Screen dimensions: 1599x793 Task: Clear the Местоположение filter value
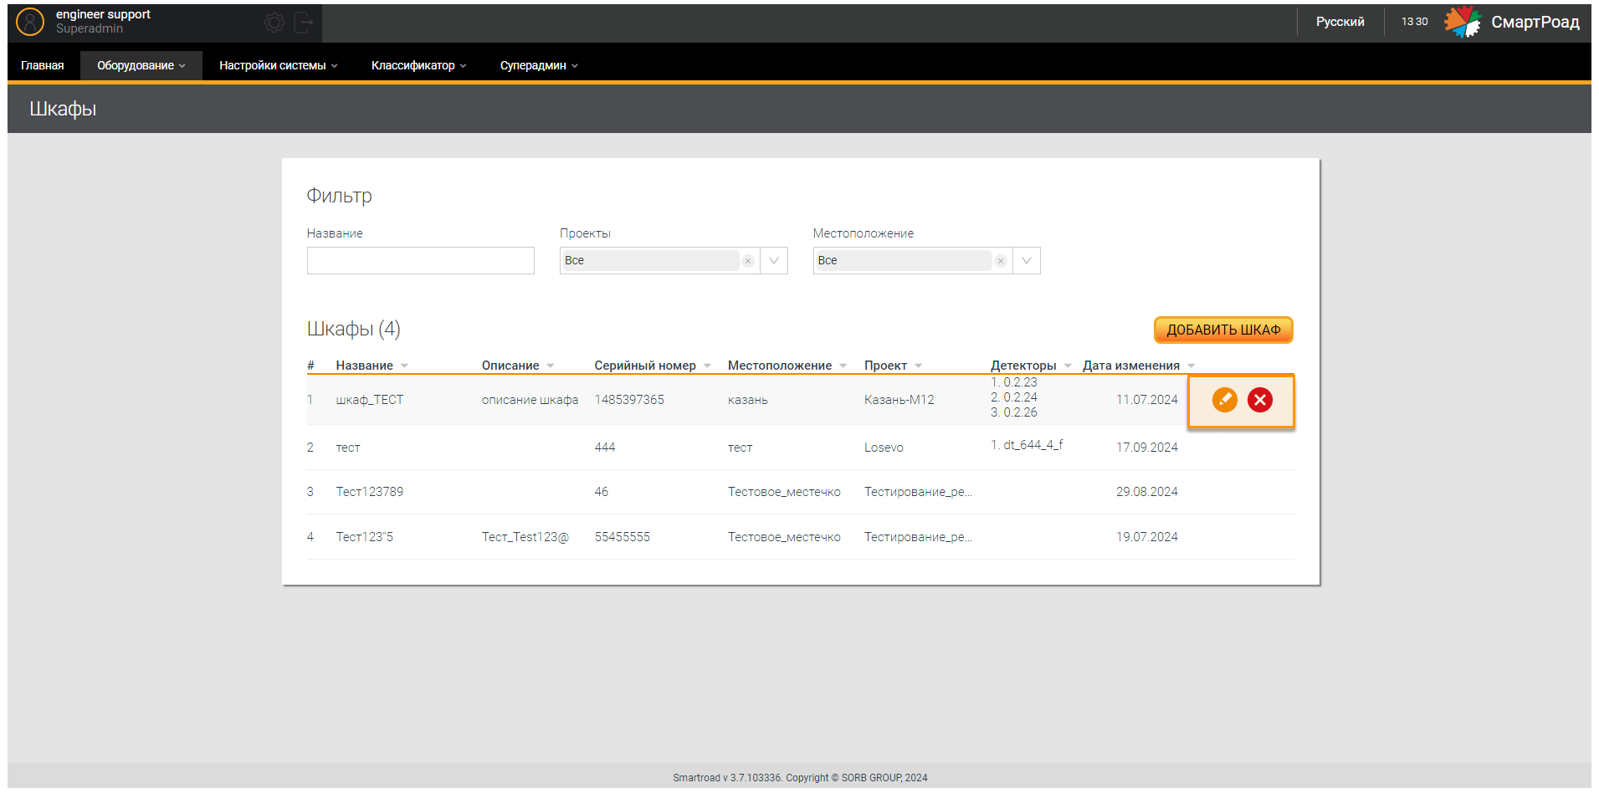(1001, 261)
